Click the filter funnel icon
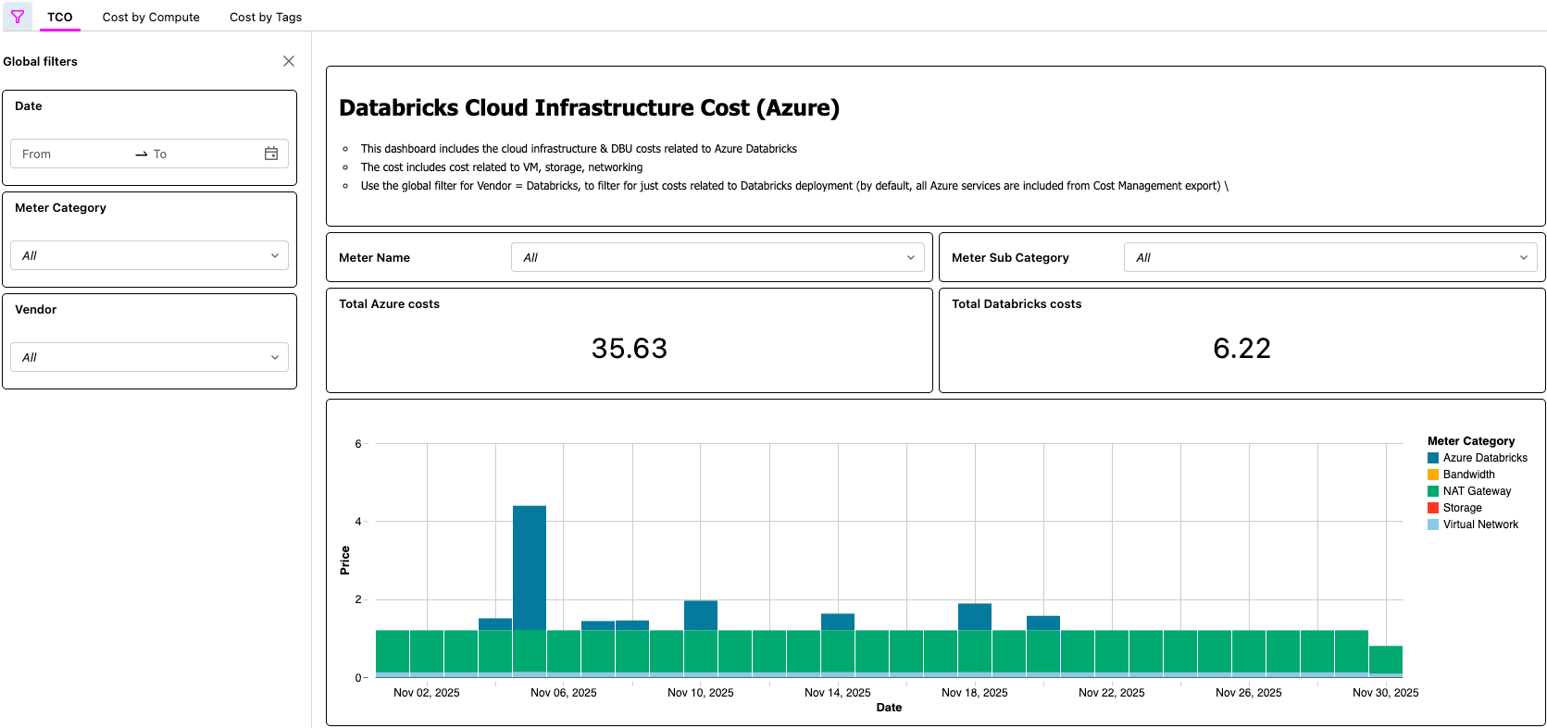The image size is (1547, 728). (17, 17)
